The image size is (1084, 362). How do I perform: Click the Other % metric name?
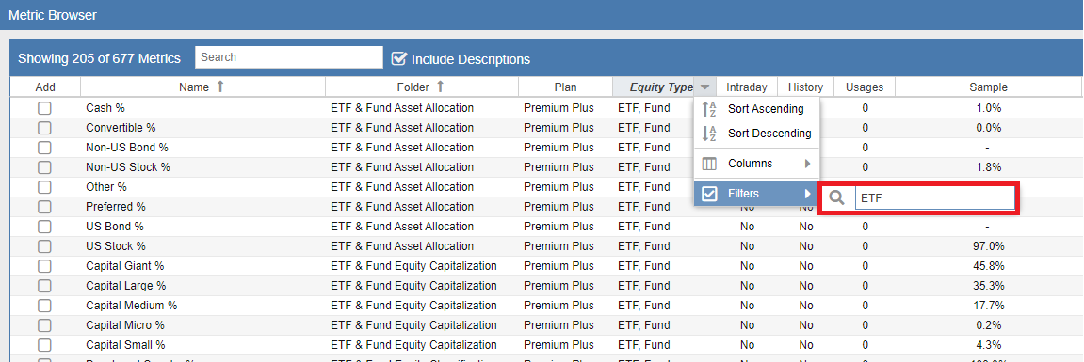coord(106,187)
